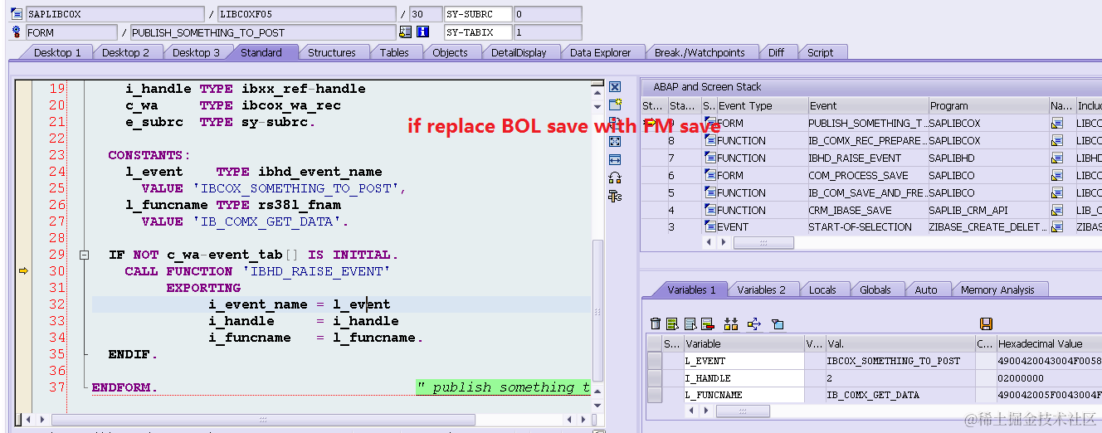1102x433 pixels.
Task: Click the code editor scroll down arrow at bottom
Action: pyautogui.click(x=597, y=406)
